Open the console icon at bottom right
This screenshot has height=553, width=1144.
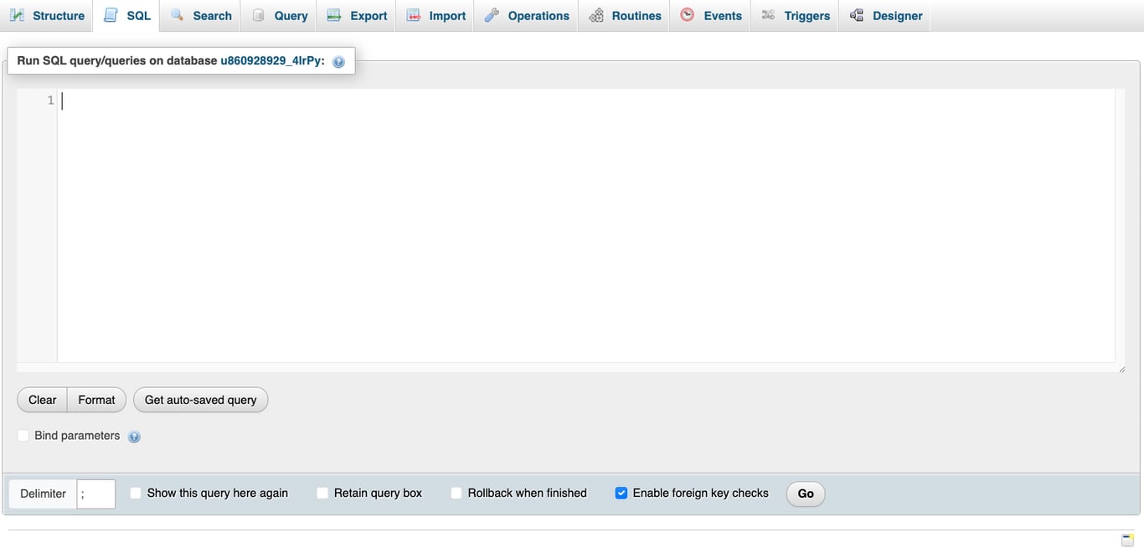pos(1126,541)
